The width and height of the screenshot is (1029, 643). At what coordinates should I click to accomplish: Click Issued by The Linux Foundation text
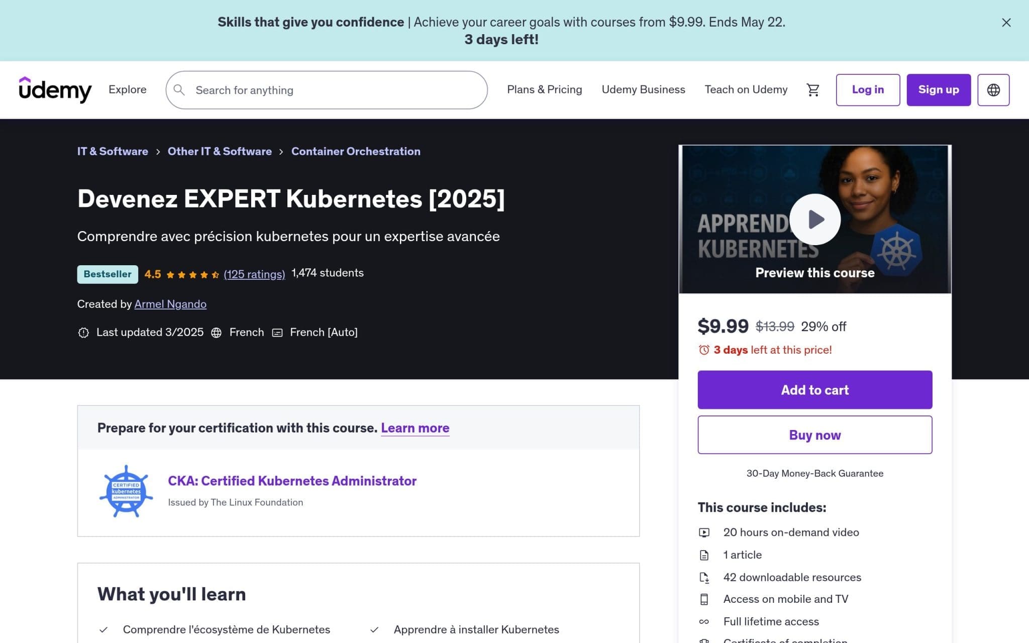pyautogui.click(x=235, y=502)
